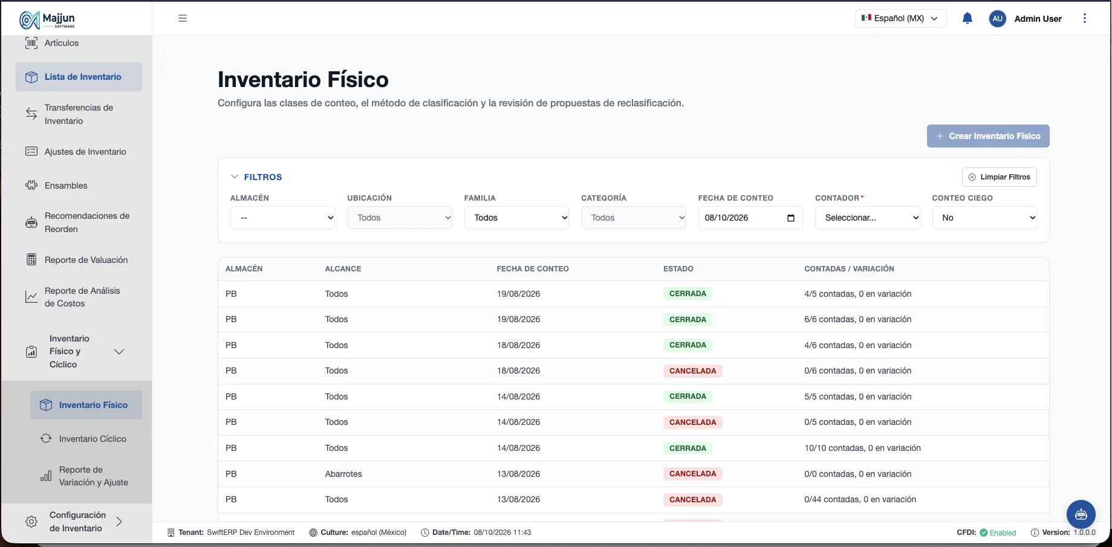Click the Reporte de Valuación calculator icon
The width and height of the screenshot is (1112, 547).
click(31, 260)
